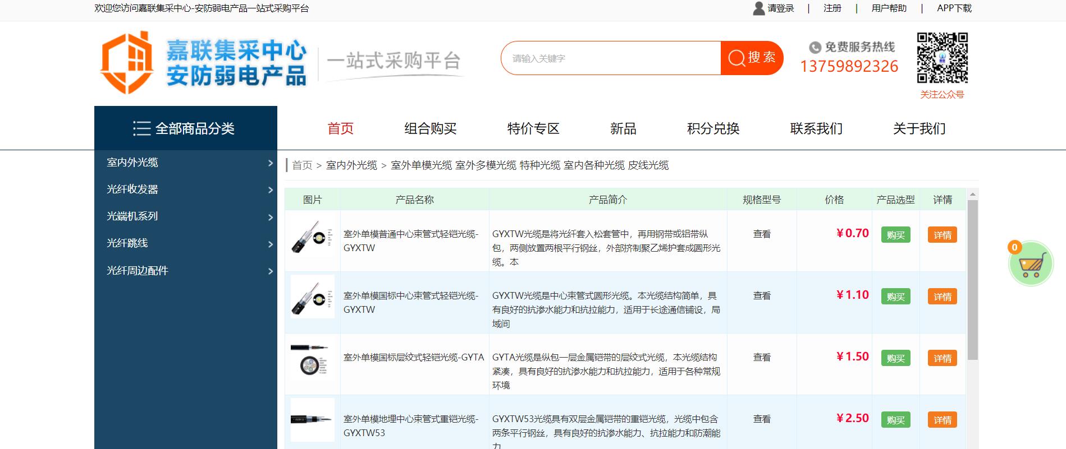Click the orange house logo icon
This screenshot has width=1066, height=449.
(x=127, y=62)
